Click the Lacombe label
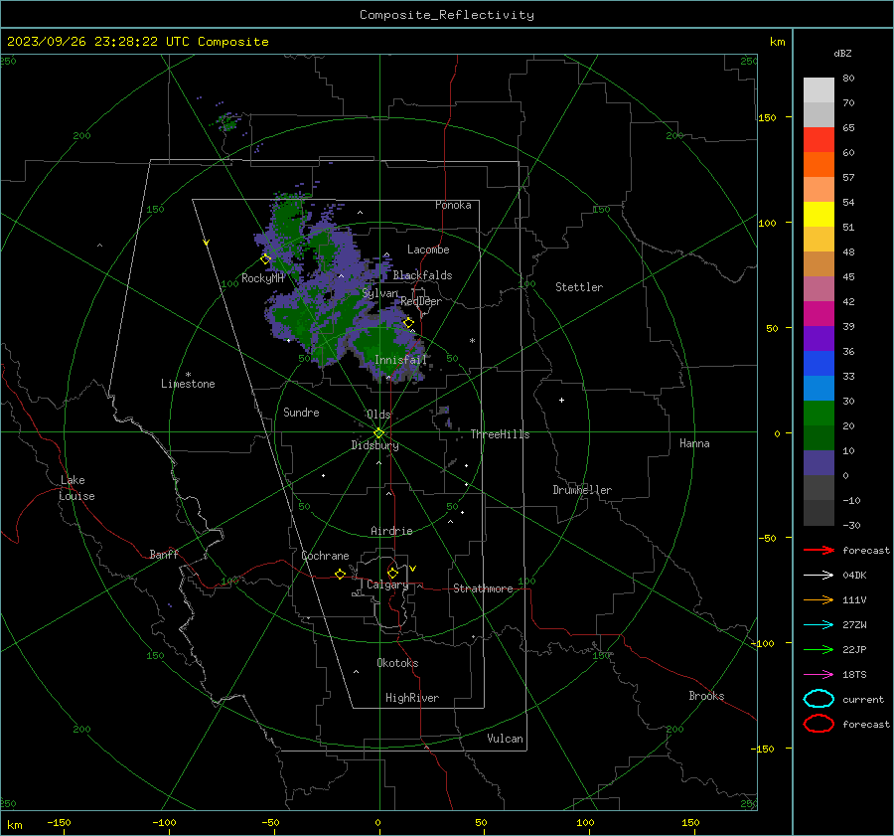The image size is (894, 836). [x=428, y=250]
